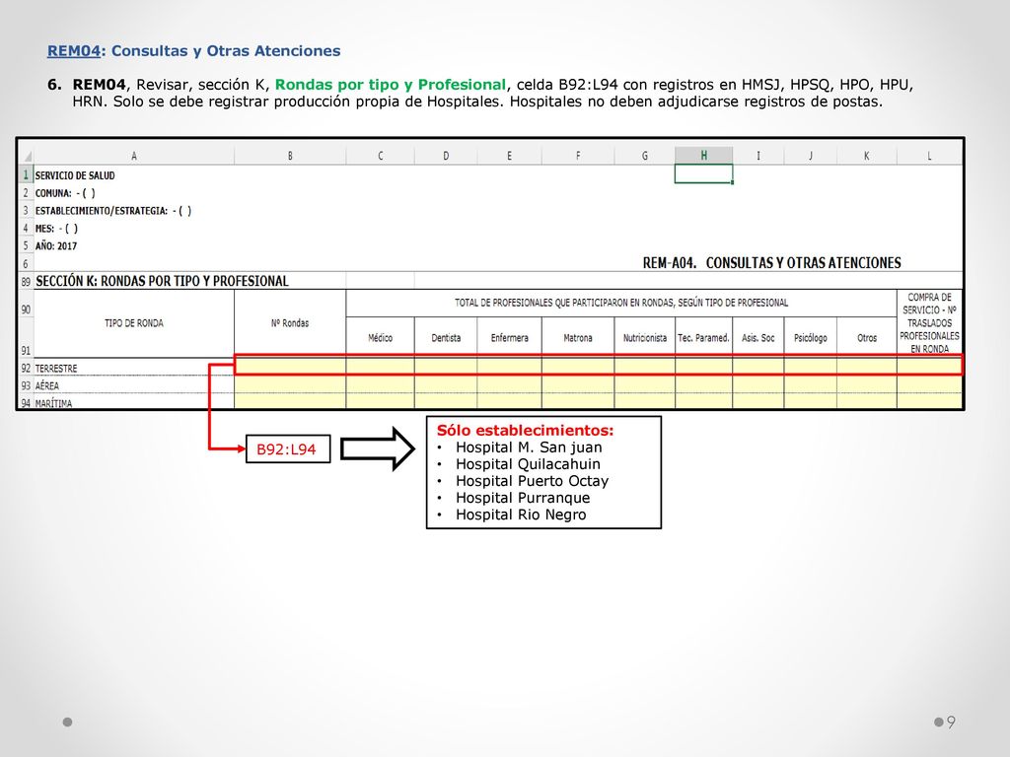Select column F header
The image size is (1010, 757).
pos(578,156)
